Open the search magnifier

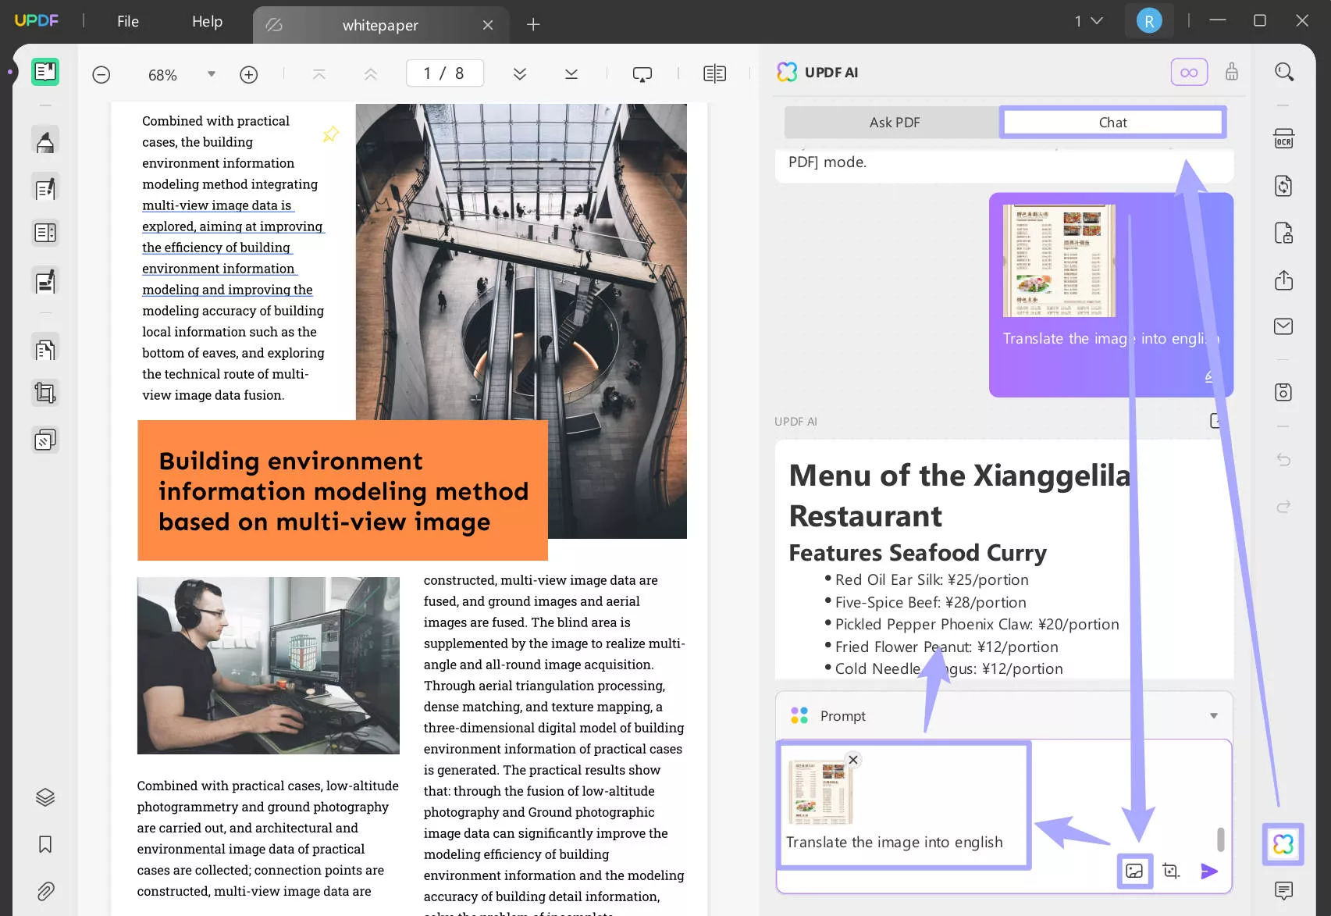pyautogui.click(x=1284, y=72)
